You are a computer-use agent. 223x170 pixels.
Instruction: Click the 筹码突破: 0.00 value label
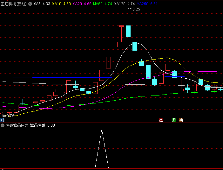coord(42,125)
